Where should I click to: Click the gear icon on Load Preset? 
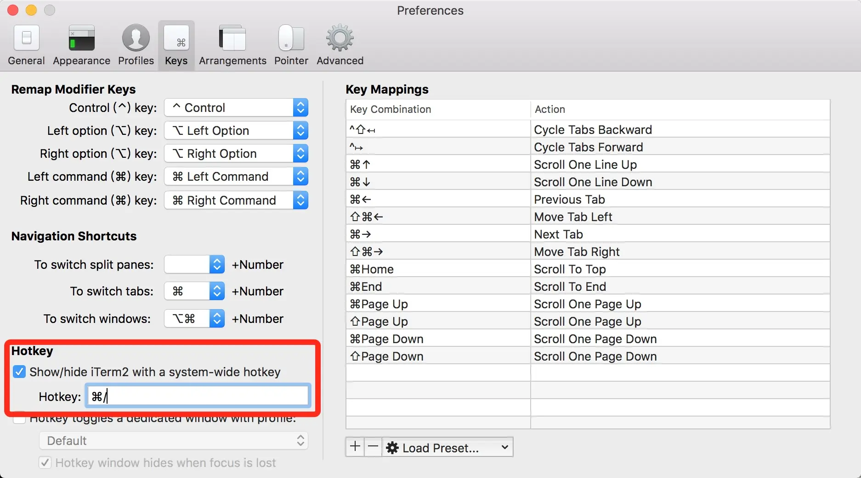tap(392, 447)
